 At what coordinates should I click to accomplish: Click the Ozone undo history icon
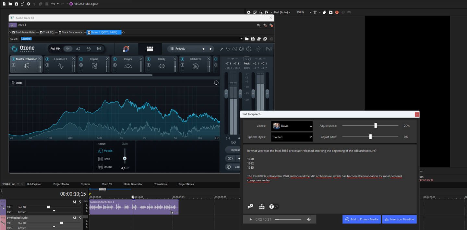234,49
